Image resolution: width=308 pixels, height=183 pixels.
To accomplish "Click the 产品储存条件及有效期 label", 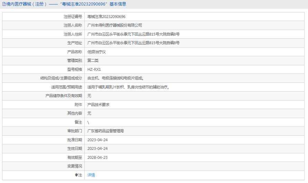I will [64, 96].
